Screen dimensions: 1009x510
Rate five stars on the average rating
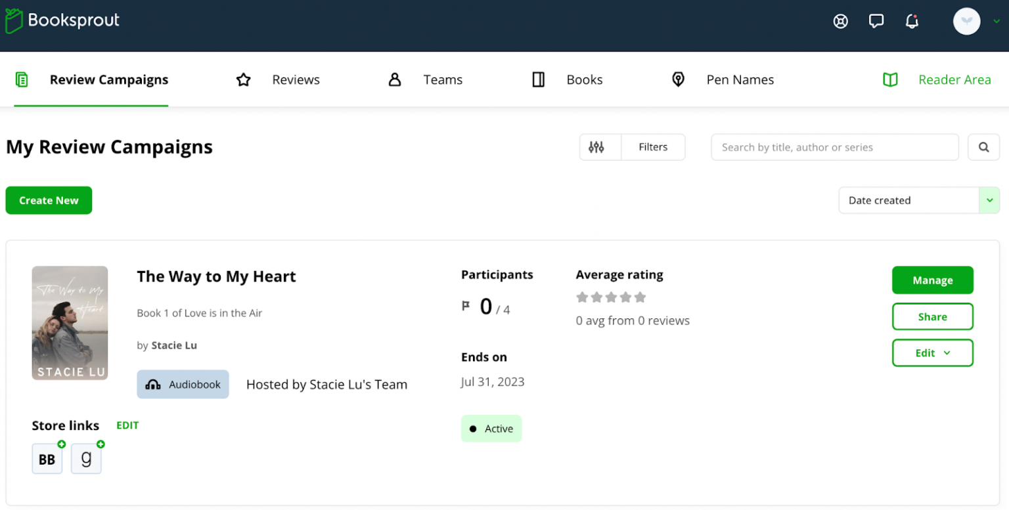point(640,297)
